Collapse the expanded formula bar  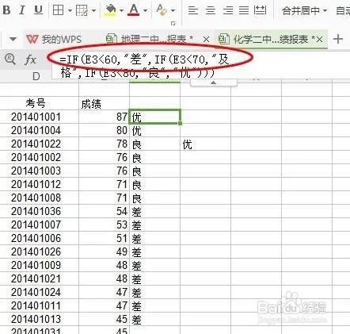[x=213, y=83]
